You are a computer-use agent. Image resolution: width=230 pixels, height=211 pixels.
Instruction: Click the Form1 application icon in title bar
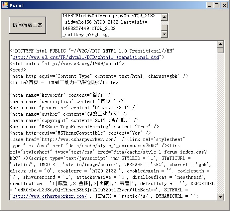pyautogui.click(x=5, y=5)
